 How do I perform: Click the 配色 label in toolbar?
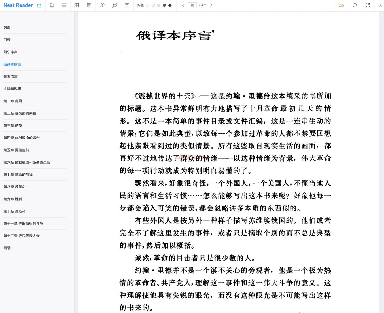pos(140,5)
